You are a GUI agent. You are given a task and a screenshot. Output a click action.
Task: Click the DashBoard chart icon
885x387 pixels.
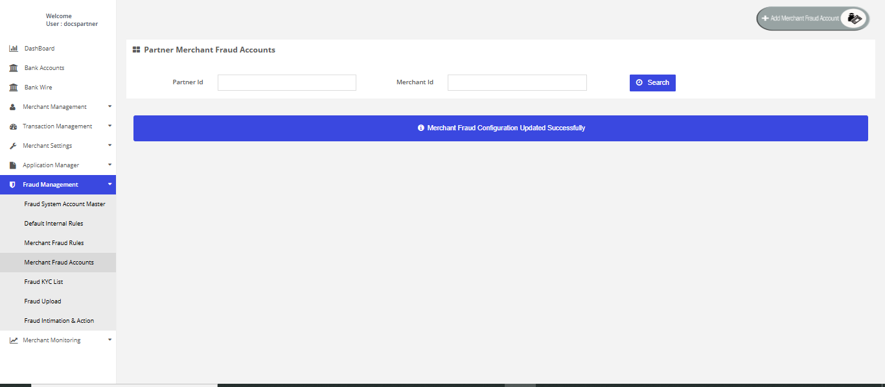(13, 49)
